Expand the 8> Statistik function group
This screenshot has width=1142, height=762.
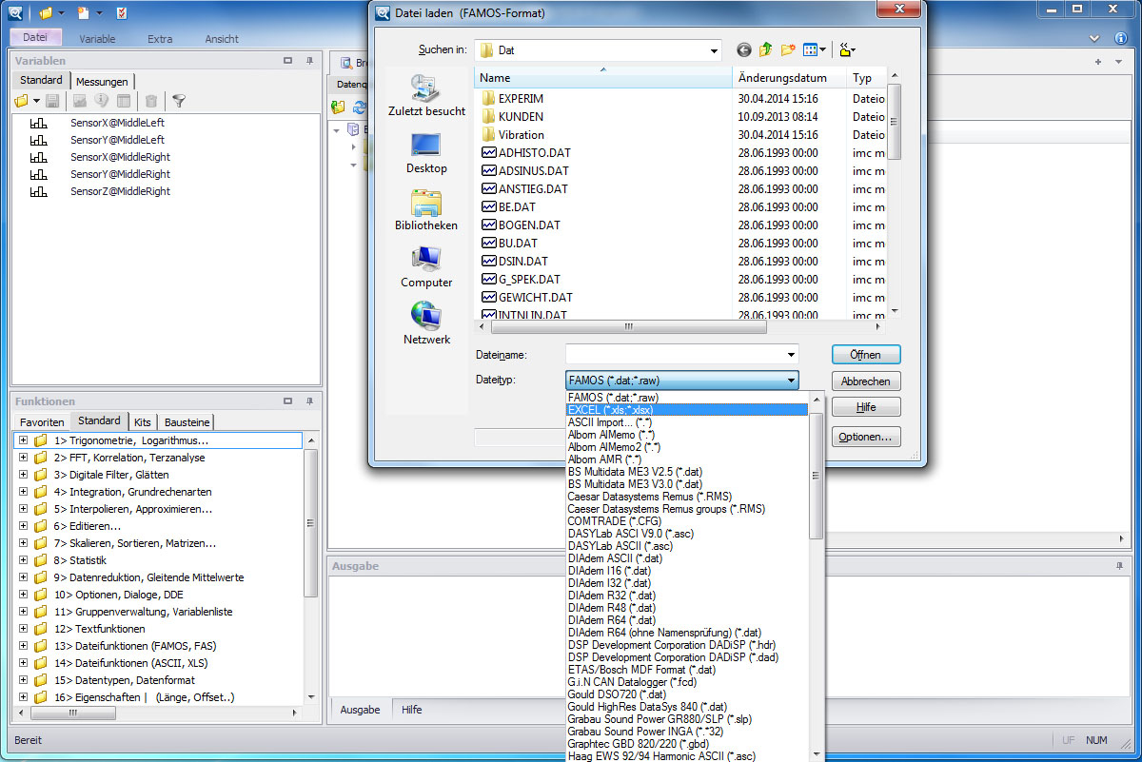click(x=23, y=560)
